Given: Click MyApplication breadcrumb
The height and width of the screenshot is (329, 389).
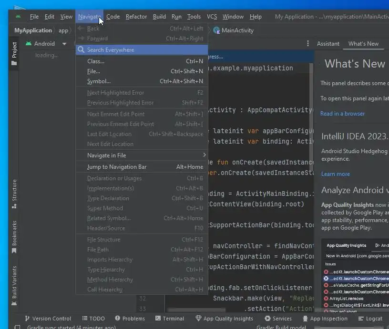Looking at the screenshot, I should coord(33,30).
